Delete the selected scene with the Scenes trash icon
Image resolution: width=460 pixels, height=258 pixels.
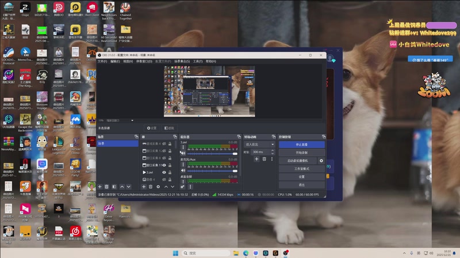(x=107, y=187)
